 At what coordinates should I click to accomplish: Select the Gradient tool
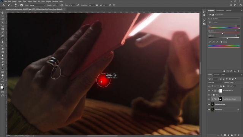coord(3,52)
